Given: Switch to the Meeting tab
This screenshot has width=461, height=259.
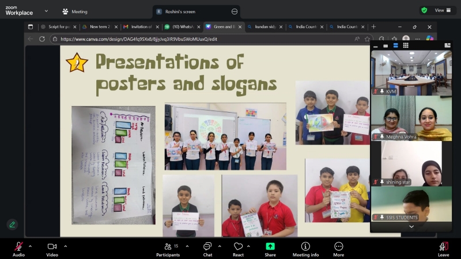Looking at the screenshot, I should tap(75, 12).
